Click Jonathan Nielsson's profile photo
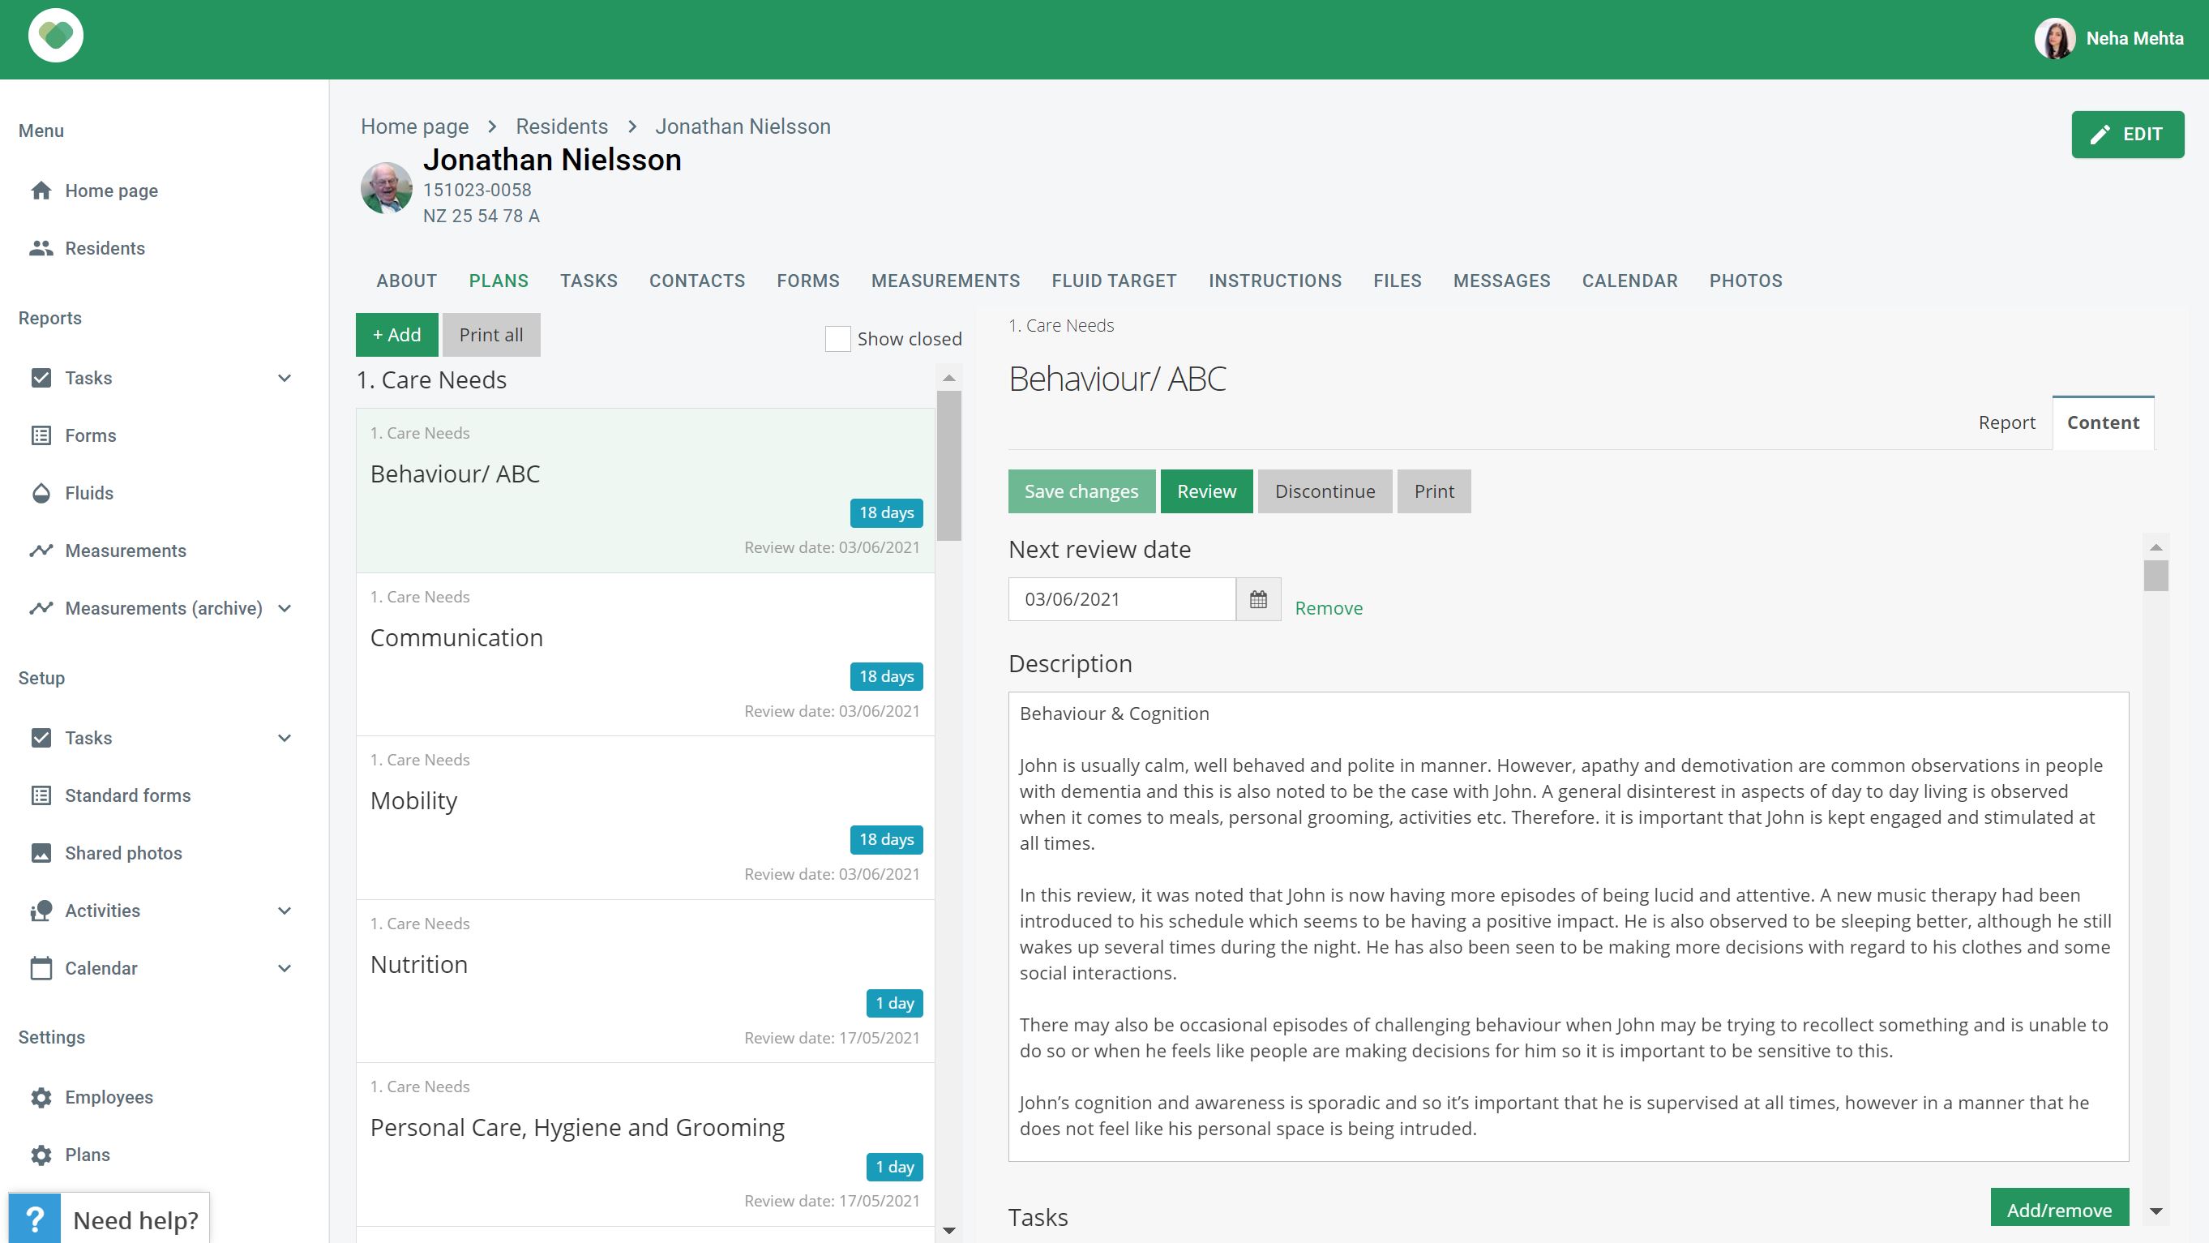 pos(386,188)
